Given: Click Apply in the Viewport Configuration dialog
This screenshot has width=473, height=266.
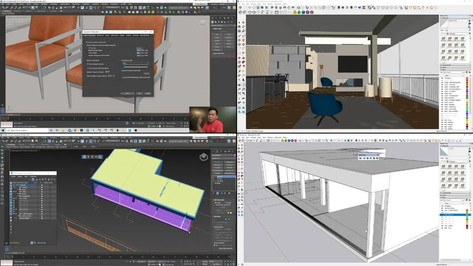Looking at the screenshot, I should coord(127,93).
